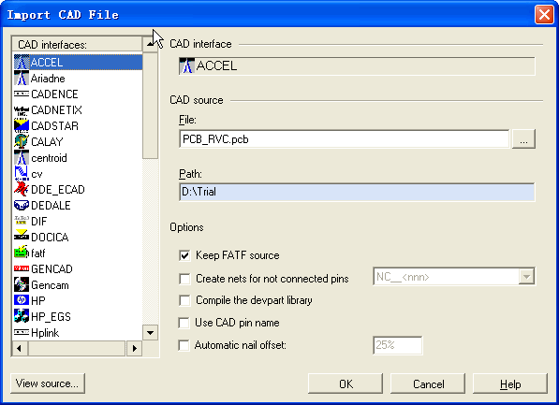Tick the Use CAD pin name checkbox
The width and height of the screenshot is (559, 405).
[x=184, y=323]
